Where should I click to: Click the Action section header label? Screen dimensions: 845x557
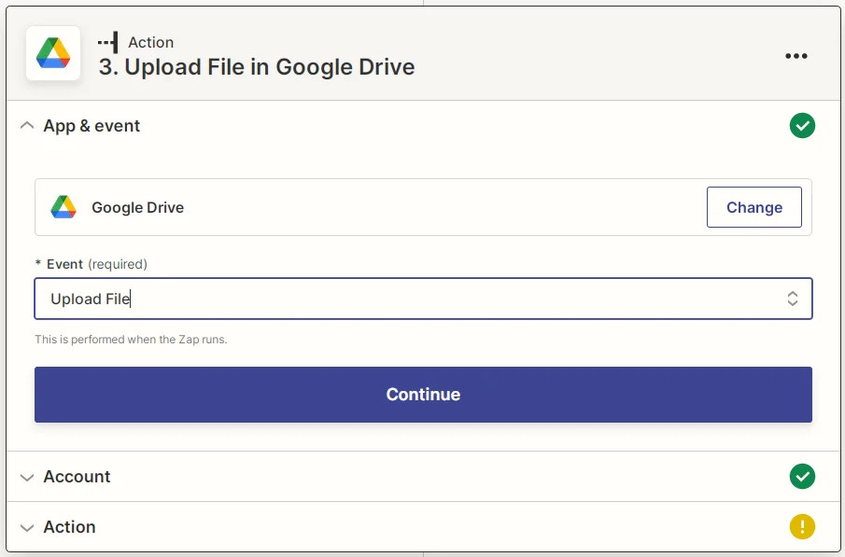tap(69, 526)
